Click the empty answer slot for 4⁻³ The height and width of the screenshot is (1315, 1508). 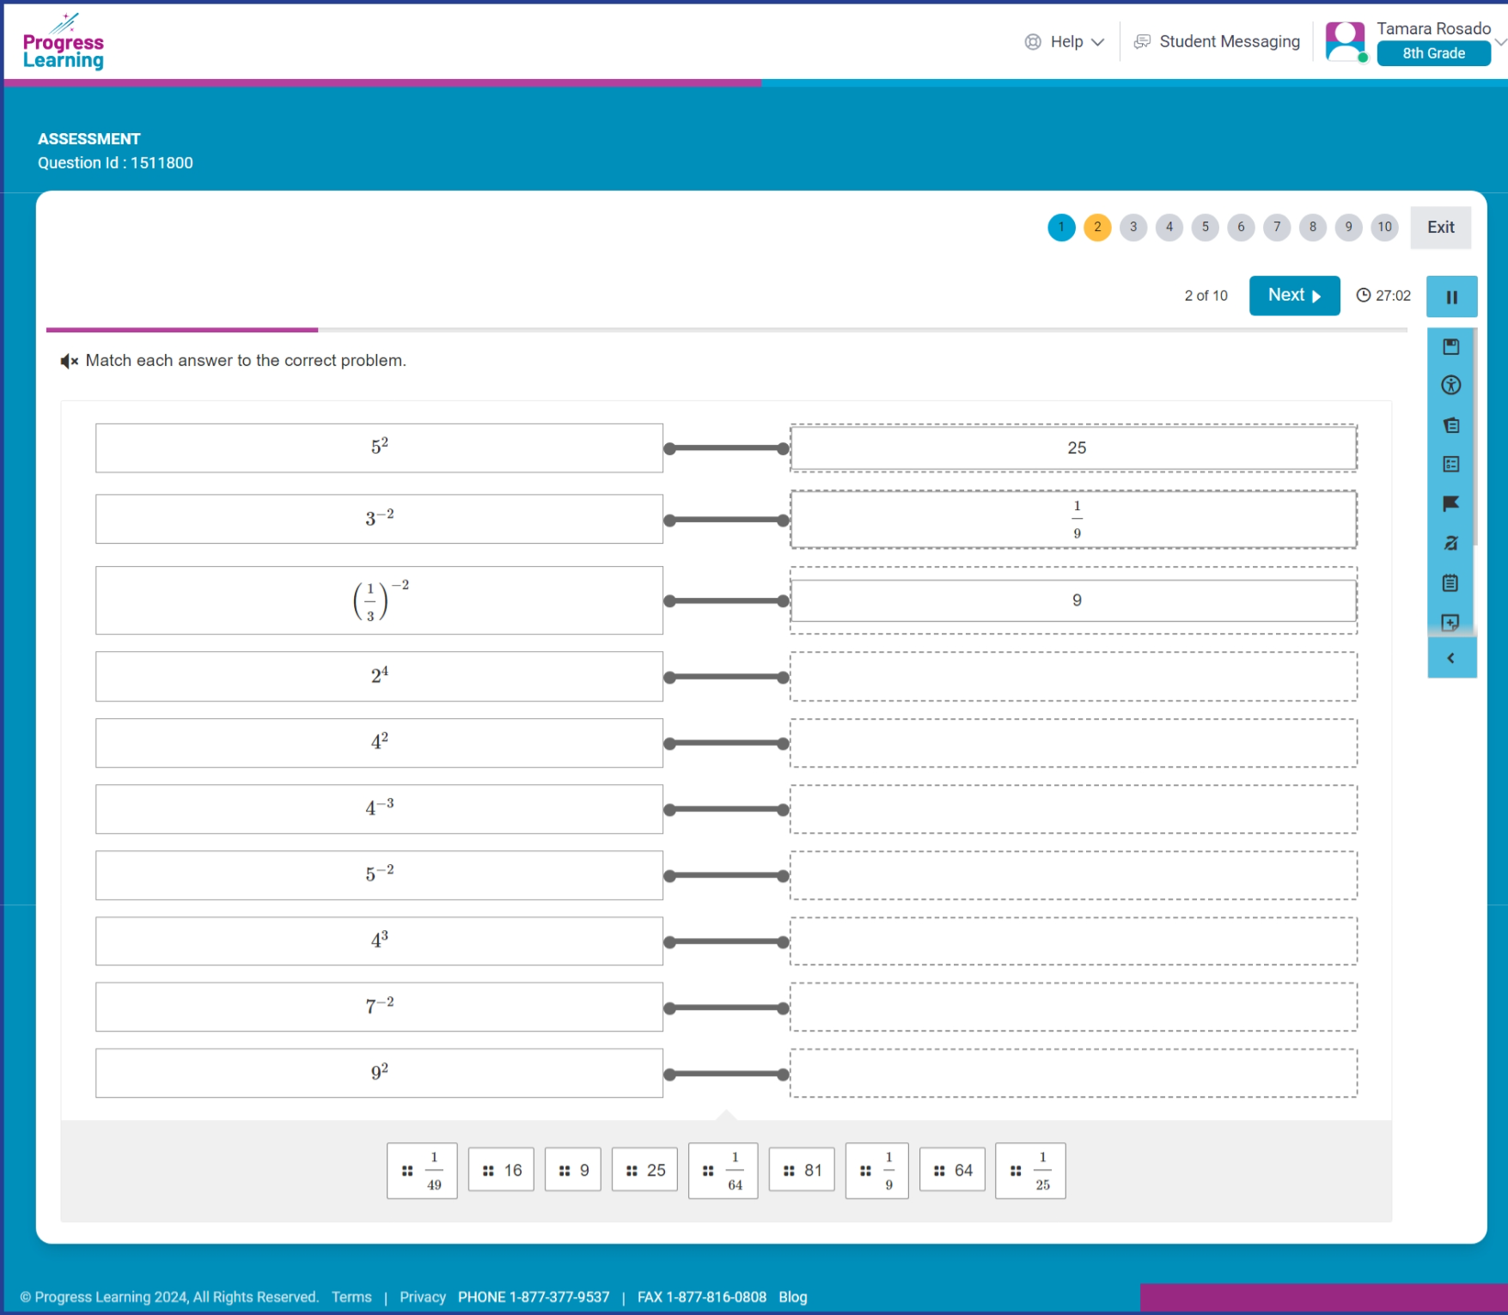pos(1073,809)
